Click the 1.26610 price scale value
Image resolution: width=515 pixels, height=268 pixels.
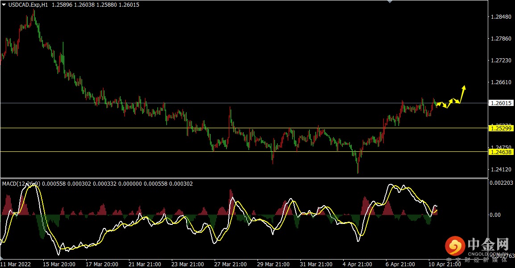click(x=500, y=82)
